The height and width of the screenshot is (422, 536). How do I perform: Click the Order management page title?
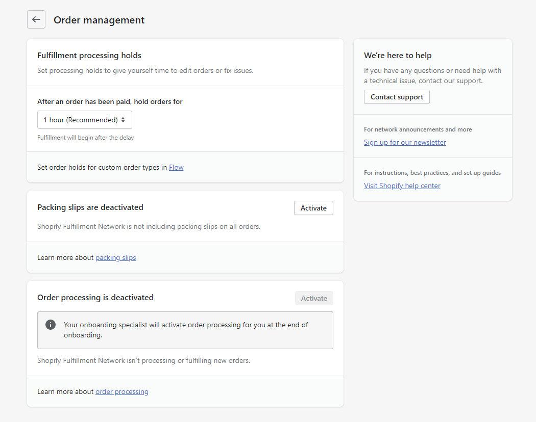click(99, 20)
